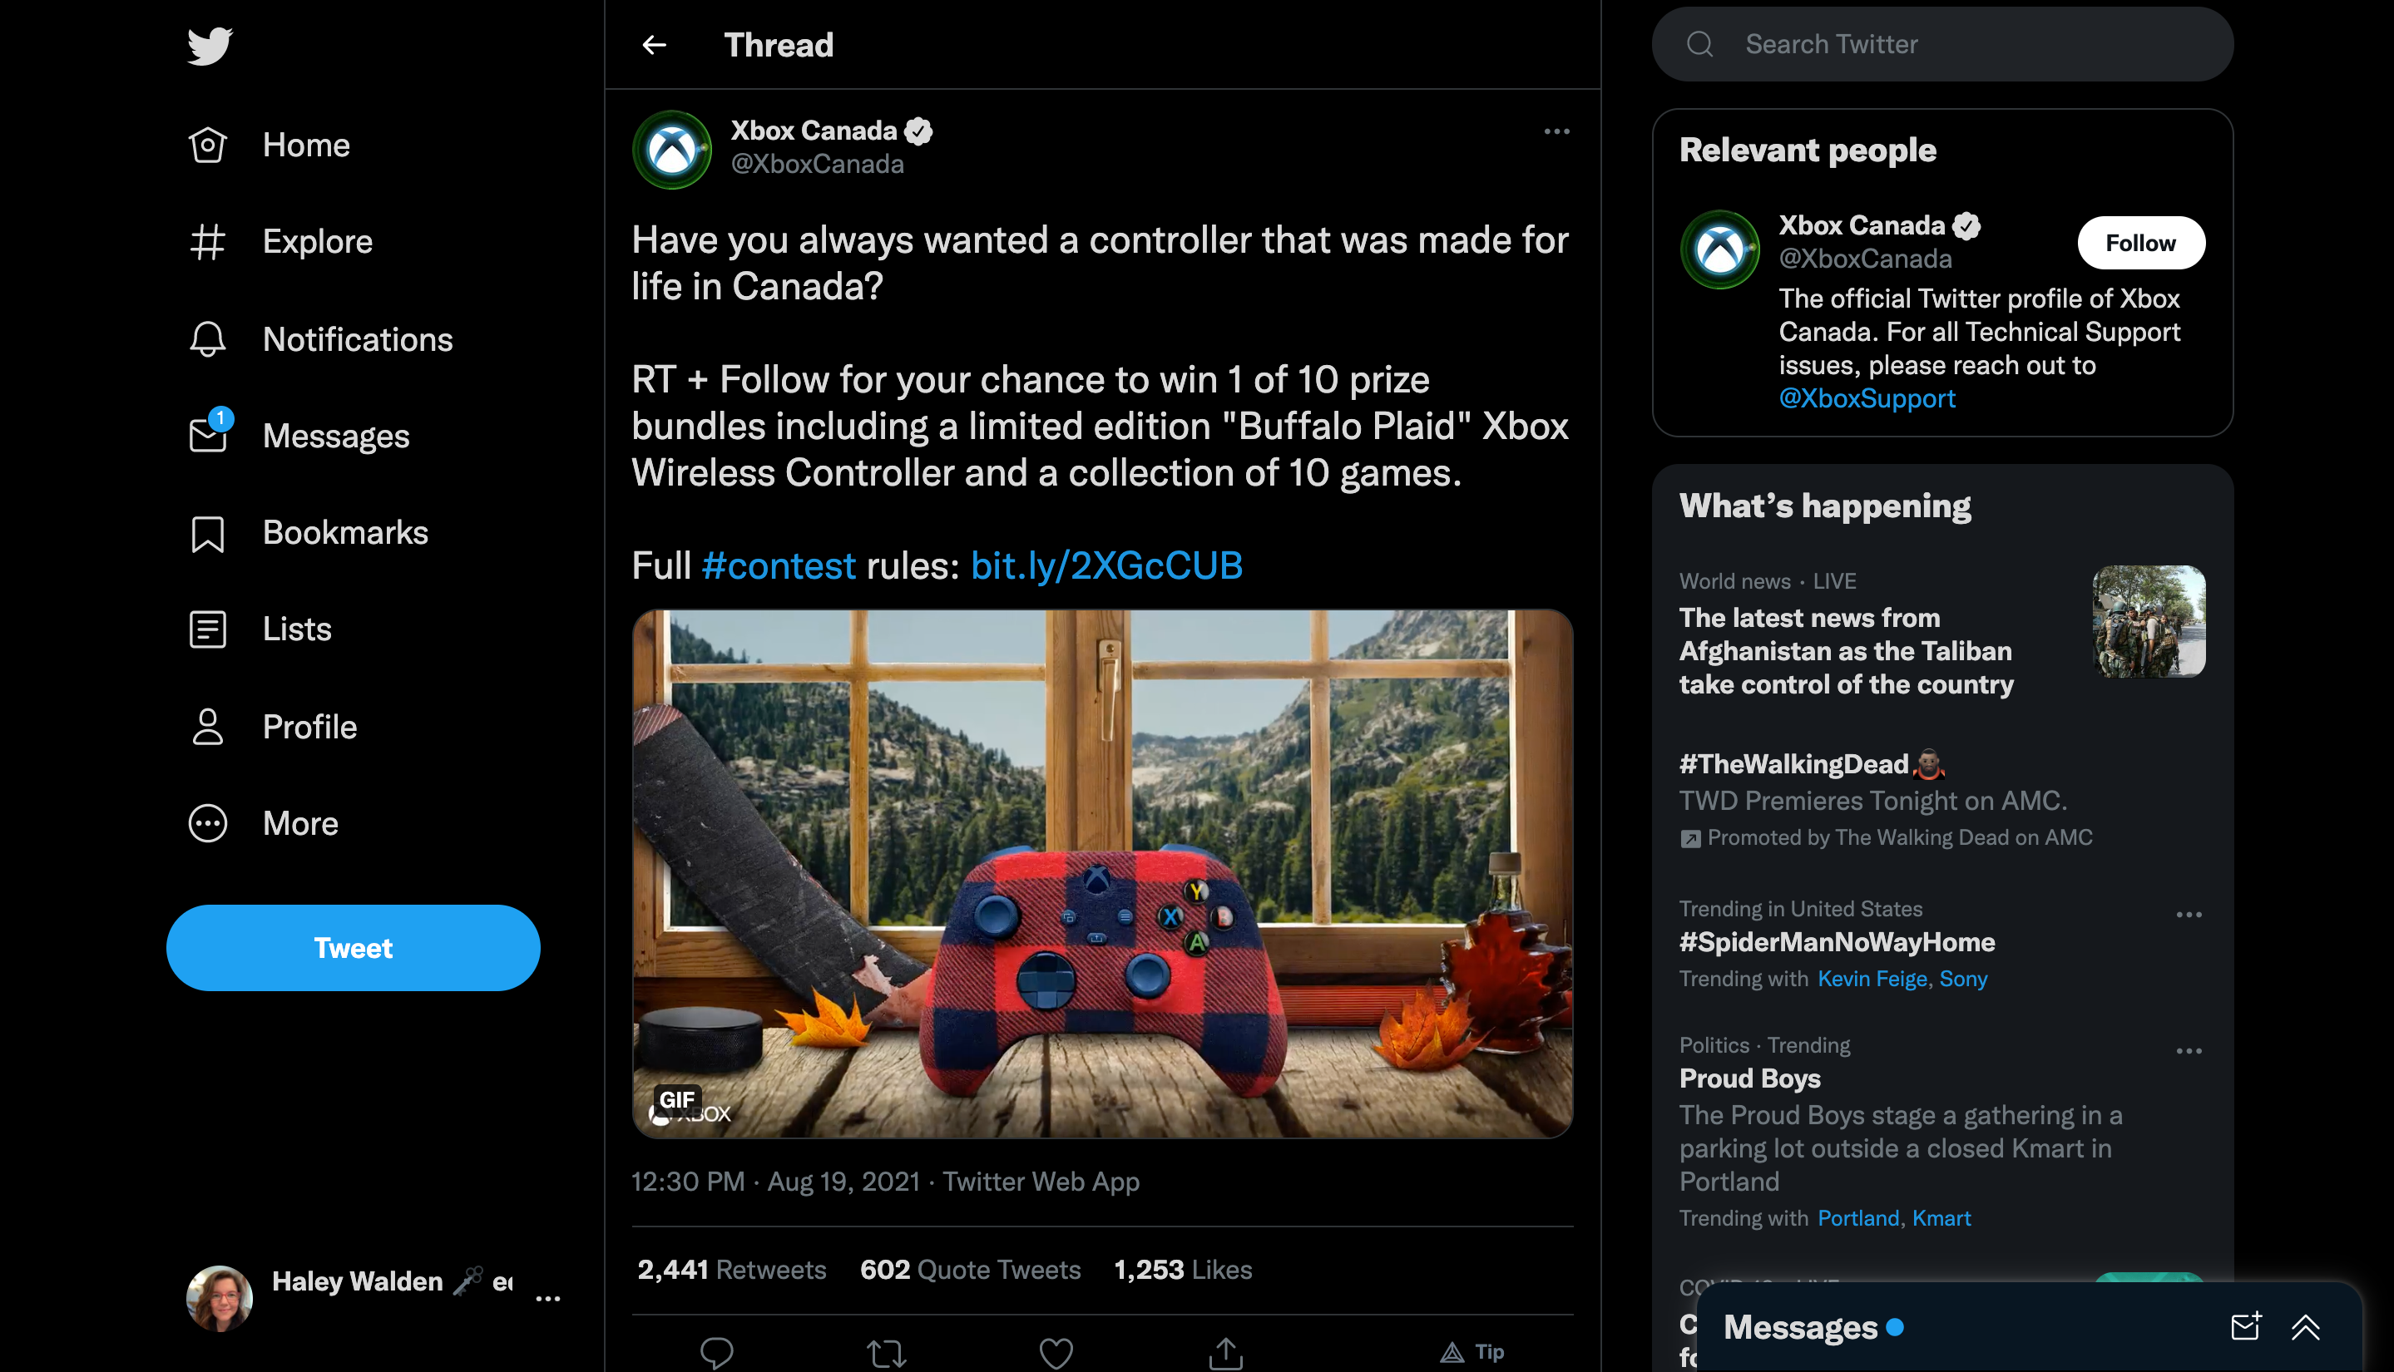Open account menu for Haley Walden
The height and width of the screenshot is (1372, 2394).
pyautogui.click(x=547, y=1299)
